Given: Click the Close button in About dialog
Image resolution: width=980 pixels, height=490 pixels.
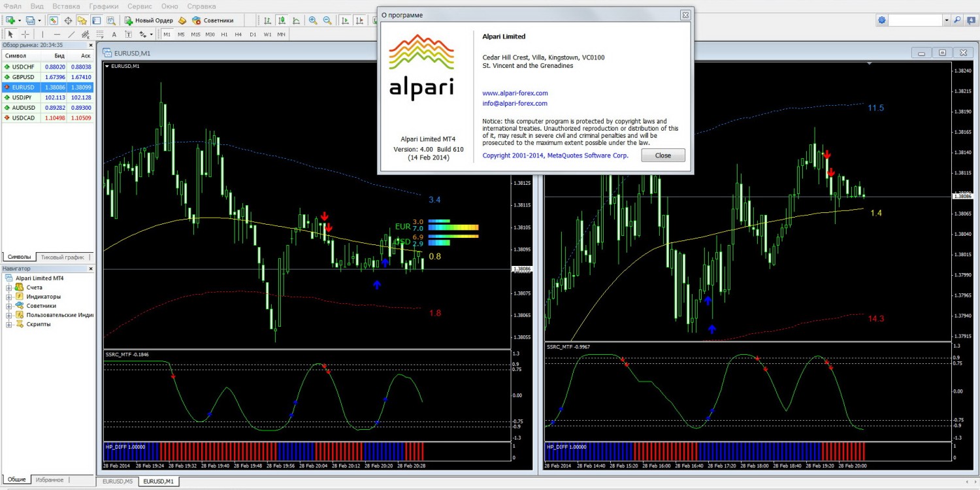Looking at the screenshot, I should point(663,155).
